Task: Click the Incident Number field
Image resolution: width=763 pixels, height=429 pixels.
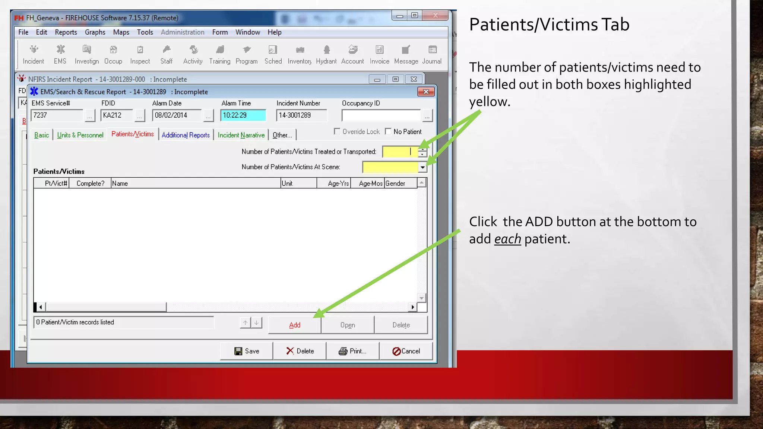Action: pos(301,115)
